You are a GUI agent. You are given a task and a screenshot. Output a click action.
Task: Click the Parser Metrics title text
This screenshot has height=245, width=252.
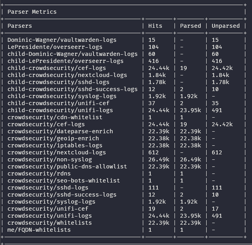(32, 12)
